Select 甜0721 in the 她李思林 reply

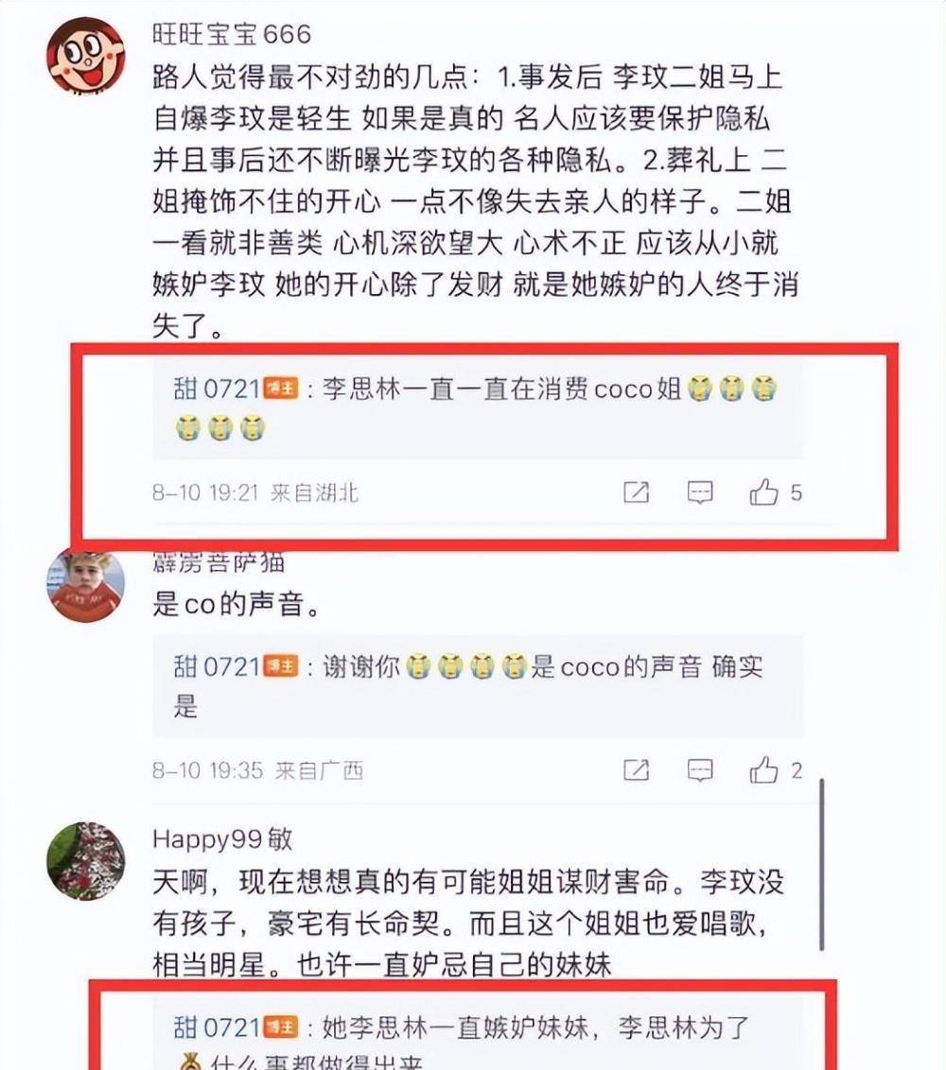(x=217, y=1027)
